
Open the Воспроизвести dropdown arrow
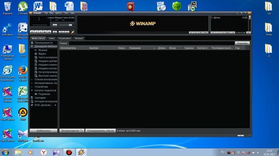click(x=82, y=131)
